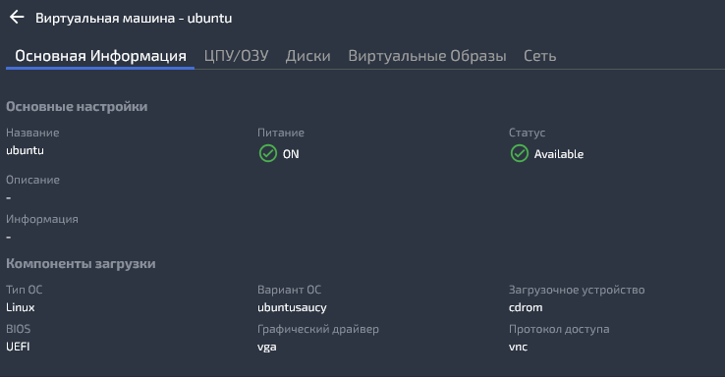The height and width of the screenshot is (377, 725).
Task: Click the ON power status text
Action: (291, 154)
